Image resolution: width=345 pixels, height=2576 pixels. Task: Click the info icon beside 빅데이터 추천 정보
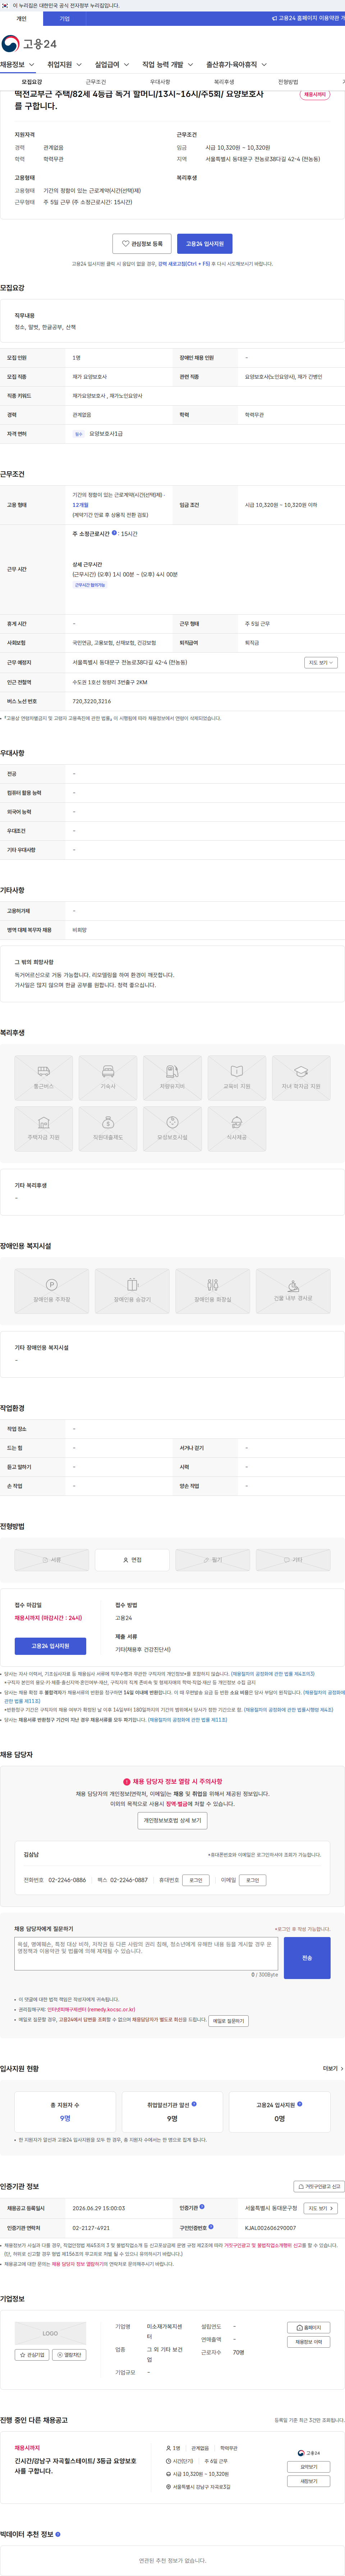click(x=58, y=2534)
